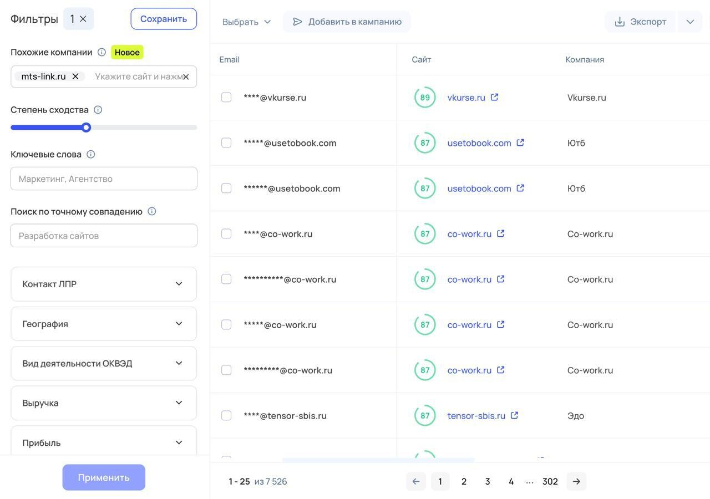The height and width of the screenshot is (499, 710).
Task: Click info icon next to Похожие компании
Action: click(102, 52)
